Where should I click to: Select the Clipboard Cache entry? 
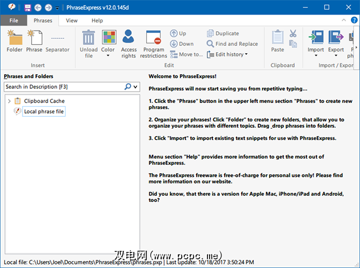(x=44, y=101)
